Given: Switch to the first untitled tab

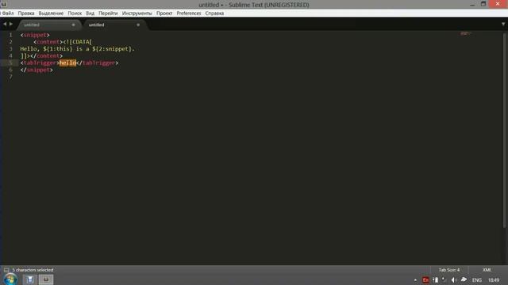Looking at the screenshot, I should (x=48, y=25).
